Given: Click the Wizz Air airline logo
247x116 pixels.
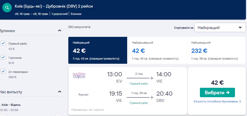Looking at the screenshot, I should (x=79, y=76).
